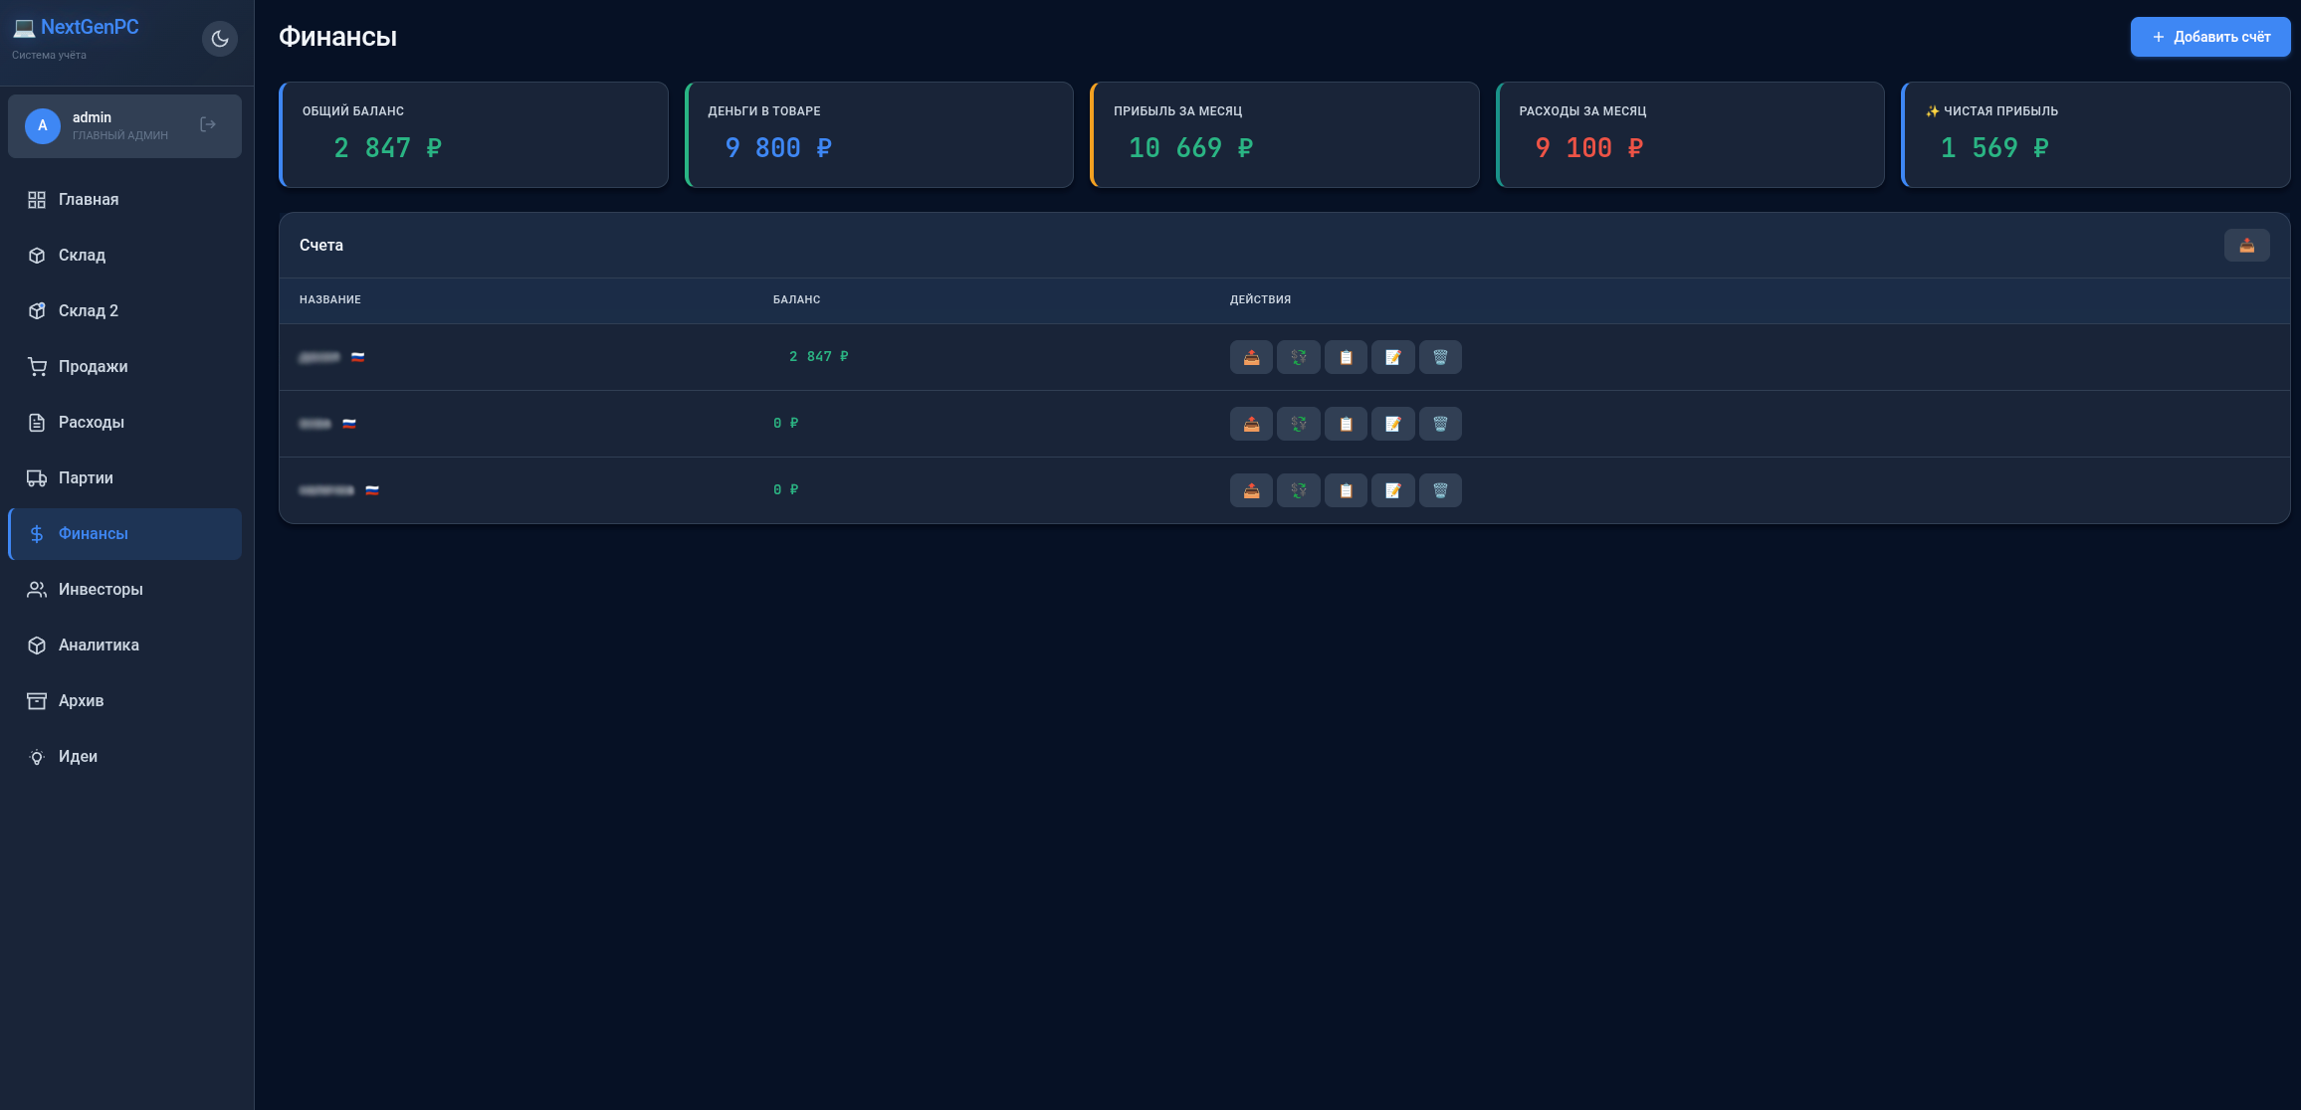Click the Идеи lightbulb icon
The image size is (2301, 1110).
point(37,757)
